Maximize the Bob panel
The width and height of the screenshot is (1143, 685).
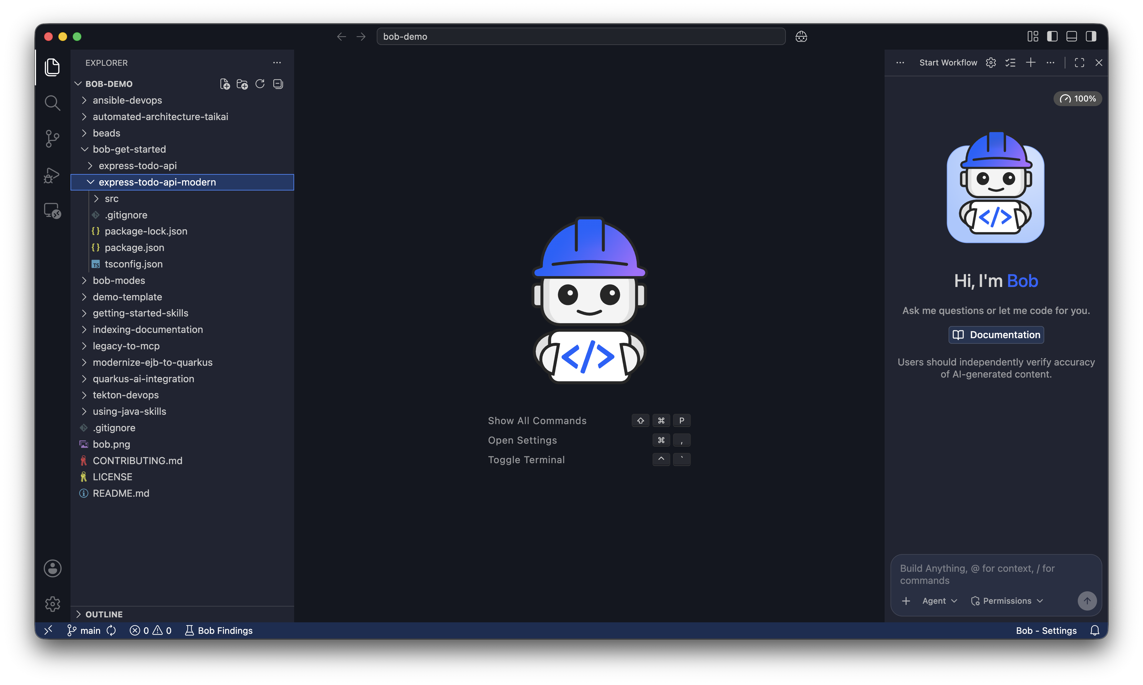(x=1079, y=63)
